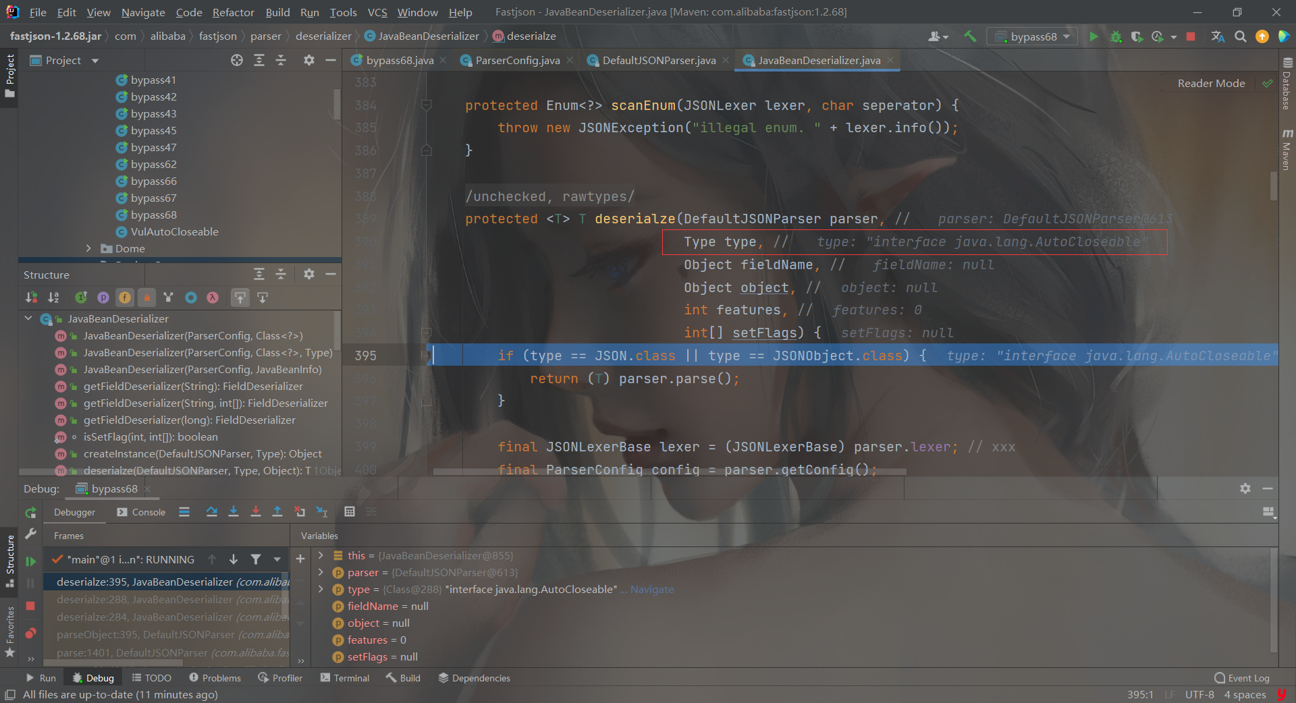Run bypass68 with the green play icon

pos(1093,36)
